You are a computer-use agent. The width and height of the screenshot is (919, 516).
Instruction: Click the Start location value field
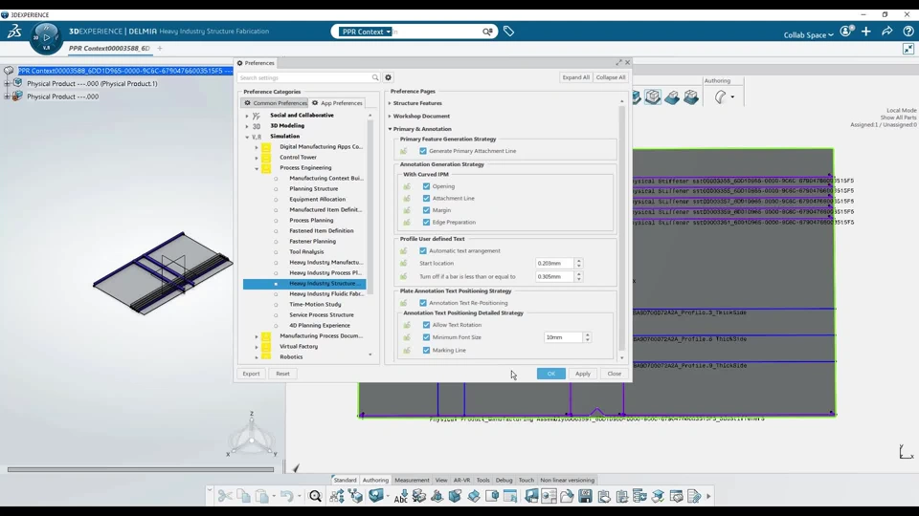coord(554,264)
